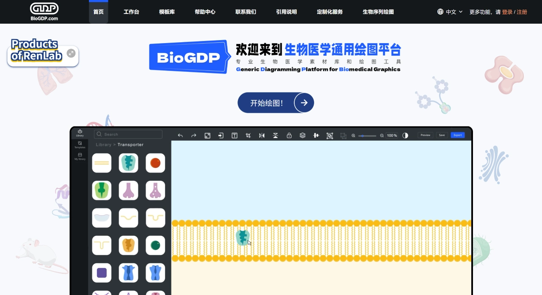Screen dimensions: 542x295
Task: Select the My library sidebar icon
Action: (x=80, y=157)
